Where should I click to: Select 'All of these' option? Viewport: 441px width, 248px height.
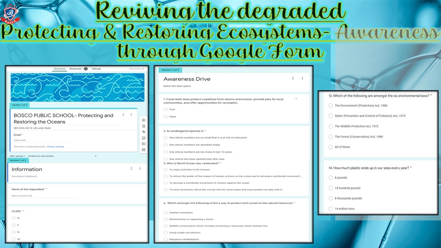(331, 147)
